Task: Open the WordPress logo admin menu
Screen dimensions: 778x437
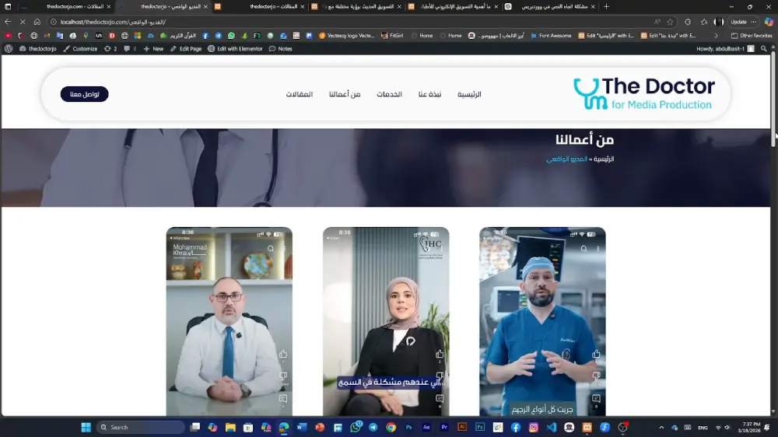Action: click(x=9, y=49)
